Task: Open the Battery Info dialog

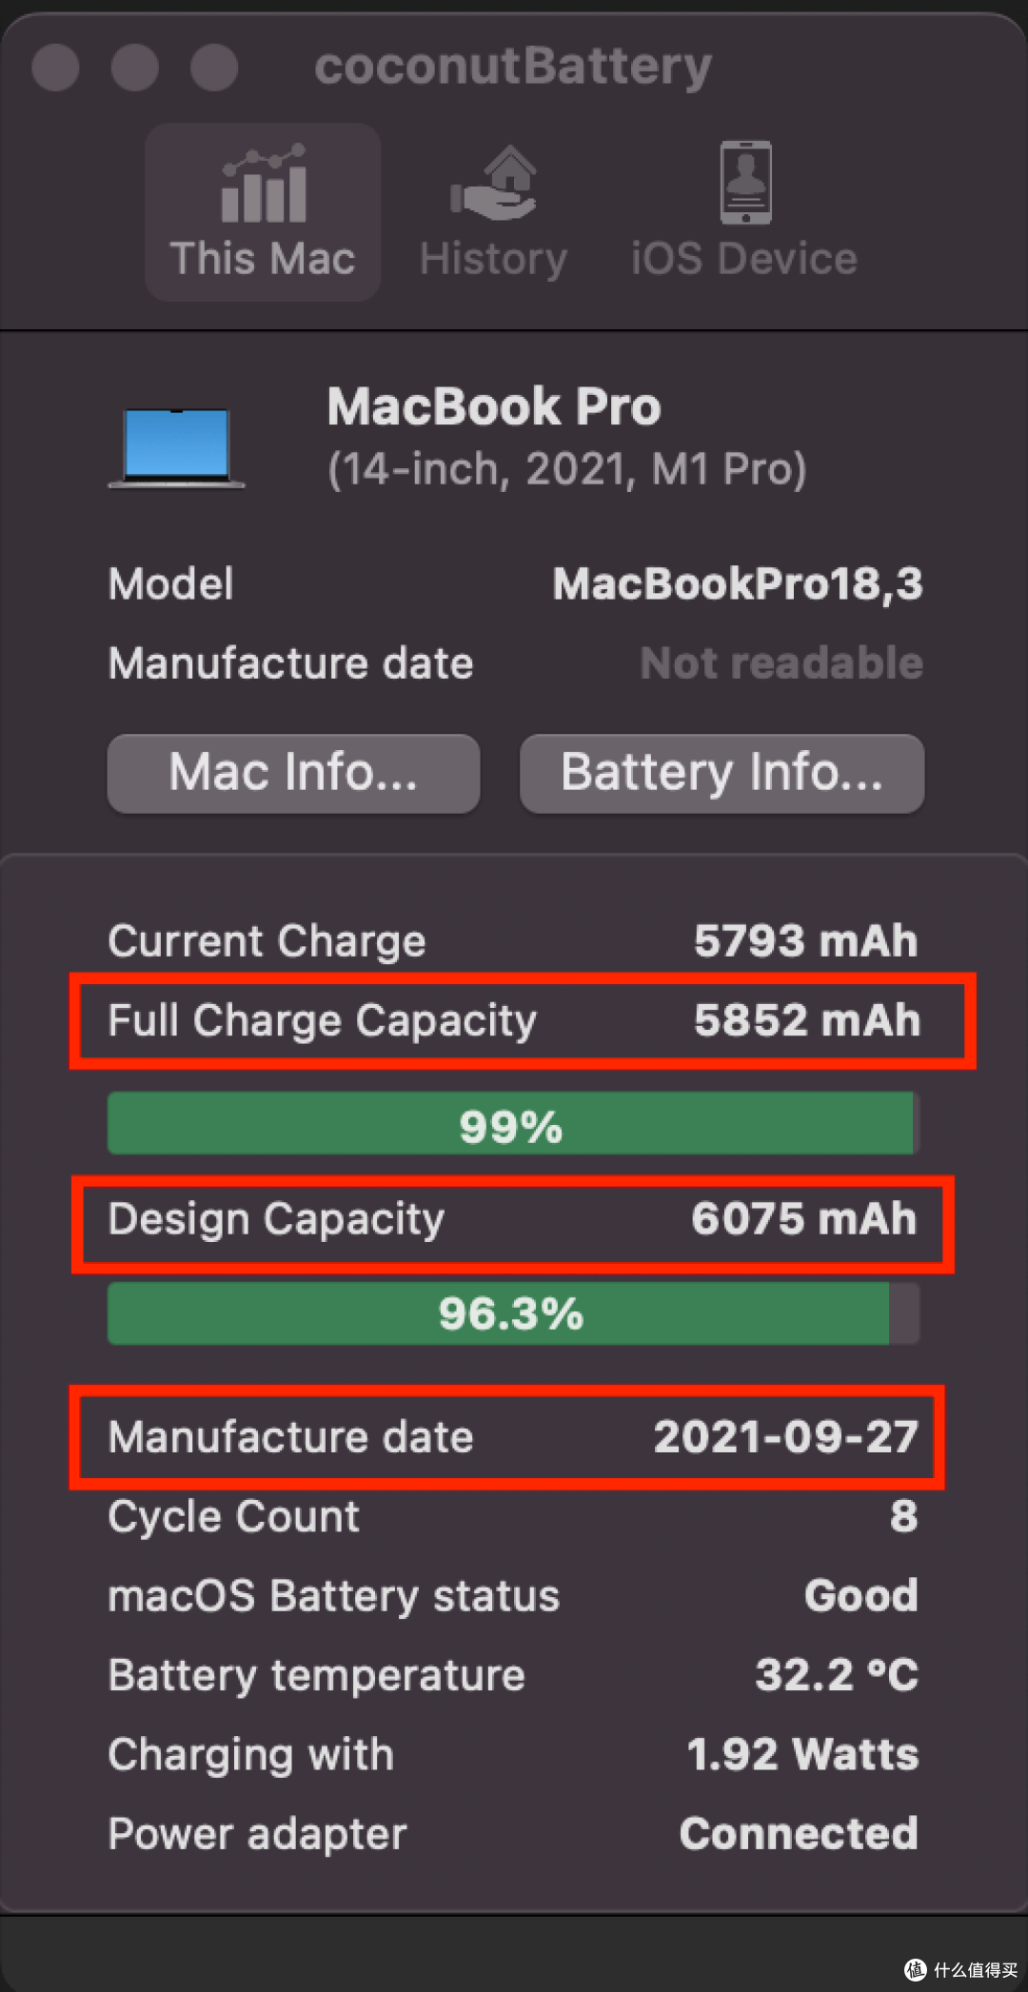Action: click(722, 773)
